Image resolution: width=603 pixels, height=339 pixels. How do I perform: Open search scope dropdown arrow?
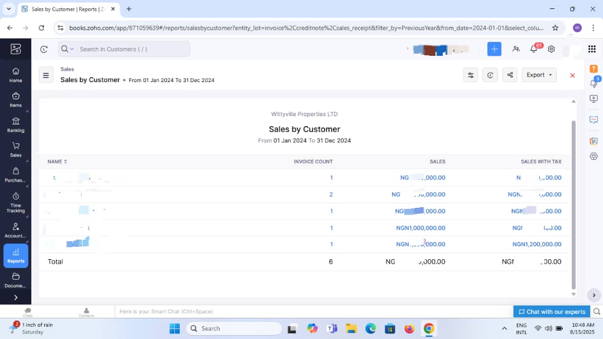pos(72,49)
